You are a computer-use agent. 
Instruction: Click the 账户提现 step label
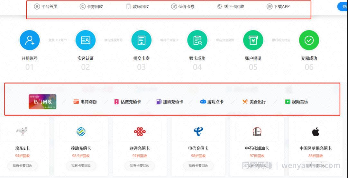(253, 58)
